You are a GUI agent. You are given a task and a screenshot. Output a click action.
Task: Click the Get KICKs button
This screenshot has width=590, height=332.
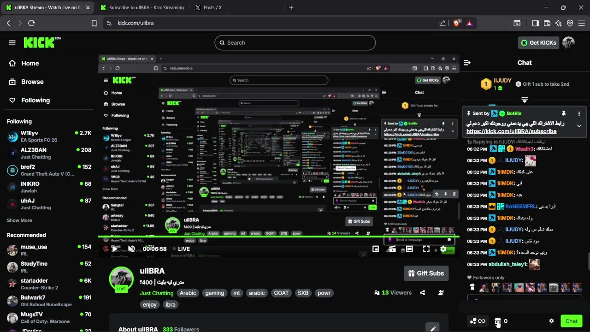538,43
